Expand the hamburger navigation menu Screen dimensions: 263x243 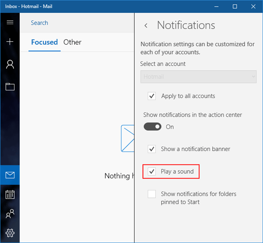10,22
